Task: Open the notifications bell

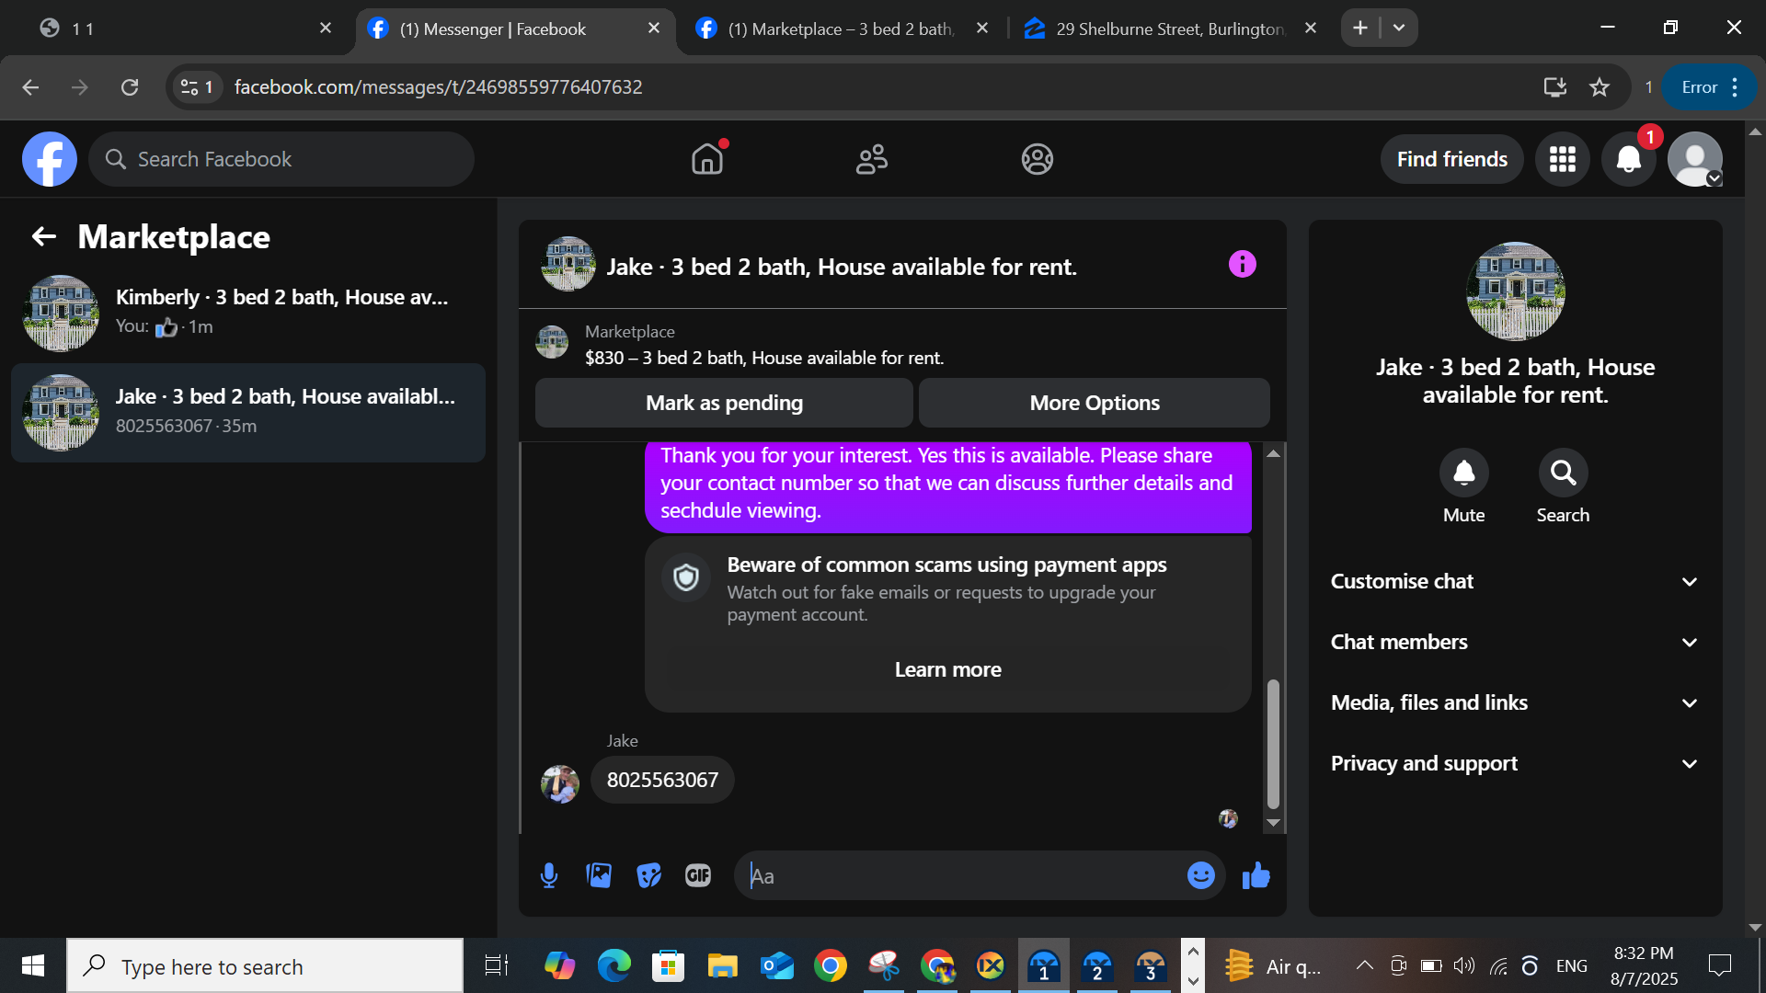Action: 1629,159
